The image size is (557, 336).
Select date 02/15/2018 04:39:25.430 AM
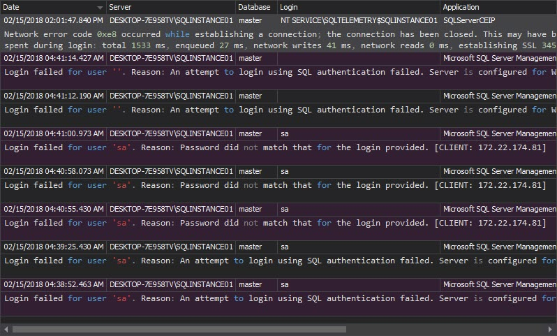(x=54, y=247)
